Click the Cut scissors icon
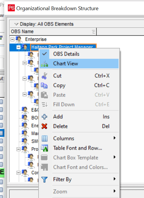 [x=44, y=76]
